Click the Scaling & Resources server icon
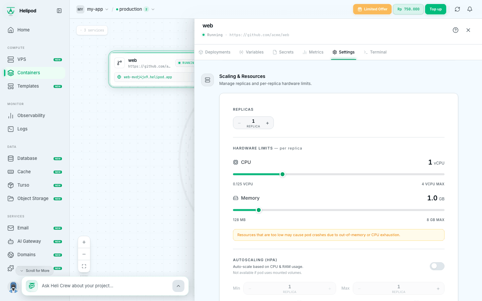Screen dimensions: 482x301 208,80
